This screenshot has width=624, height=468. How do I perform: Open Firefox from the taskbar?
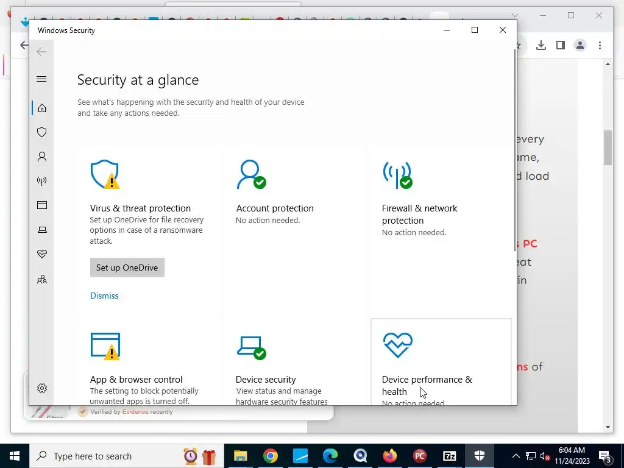390,456
